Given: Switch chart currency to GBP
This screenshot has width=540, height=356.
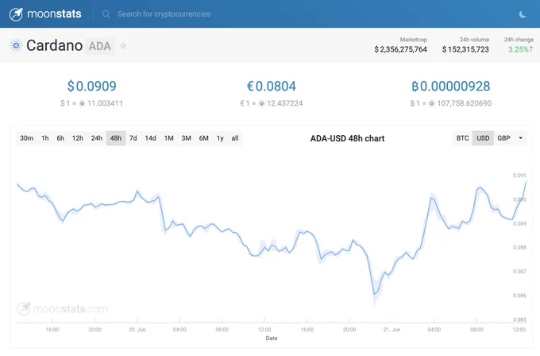Looking at the screenshot, I should pos(503,138).
